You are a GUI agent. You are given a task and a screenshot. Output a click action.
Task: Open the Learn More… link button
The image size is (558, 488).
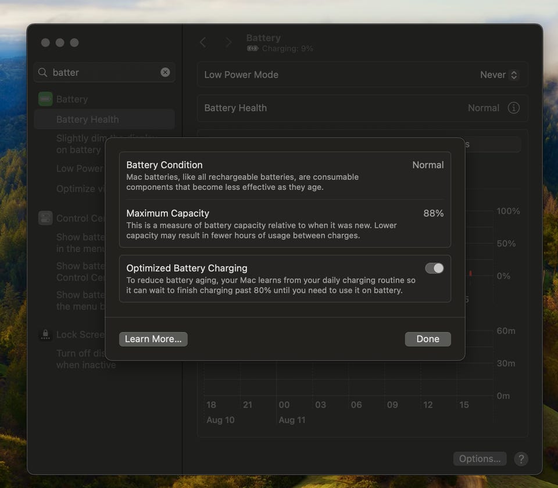153,339
